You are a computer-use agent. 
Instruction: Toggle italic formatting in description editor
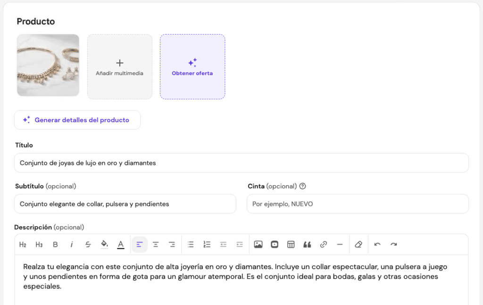(72, 245)
